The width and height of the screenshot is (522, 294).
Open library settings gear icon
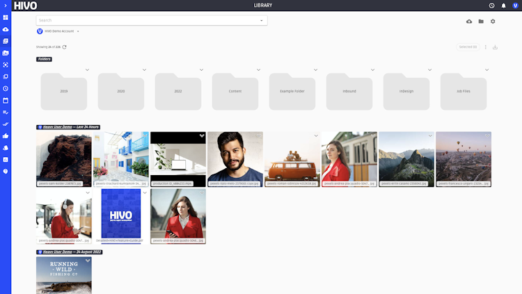pos(493,22)
